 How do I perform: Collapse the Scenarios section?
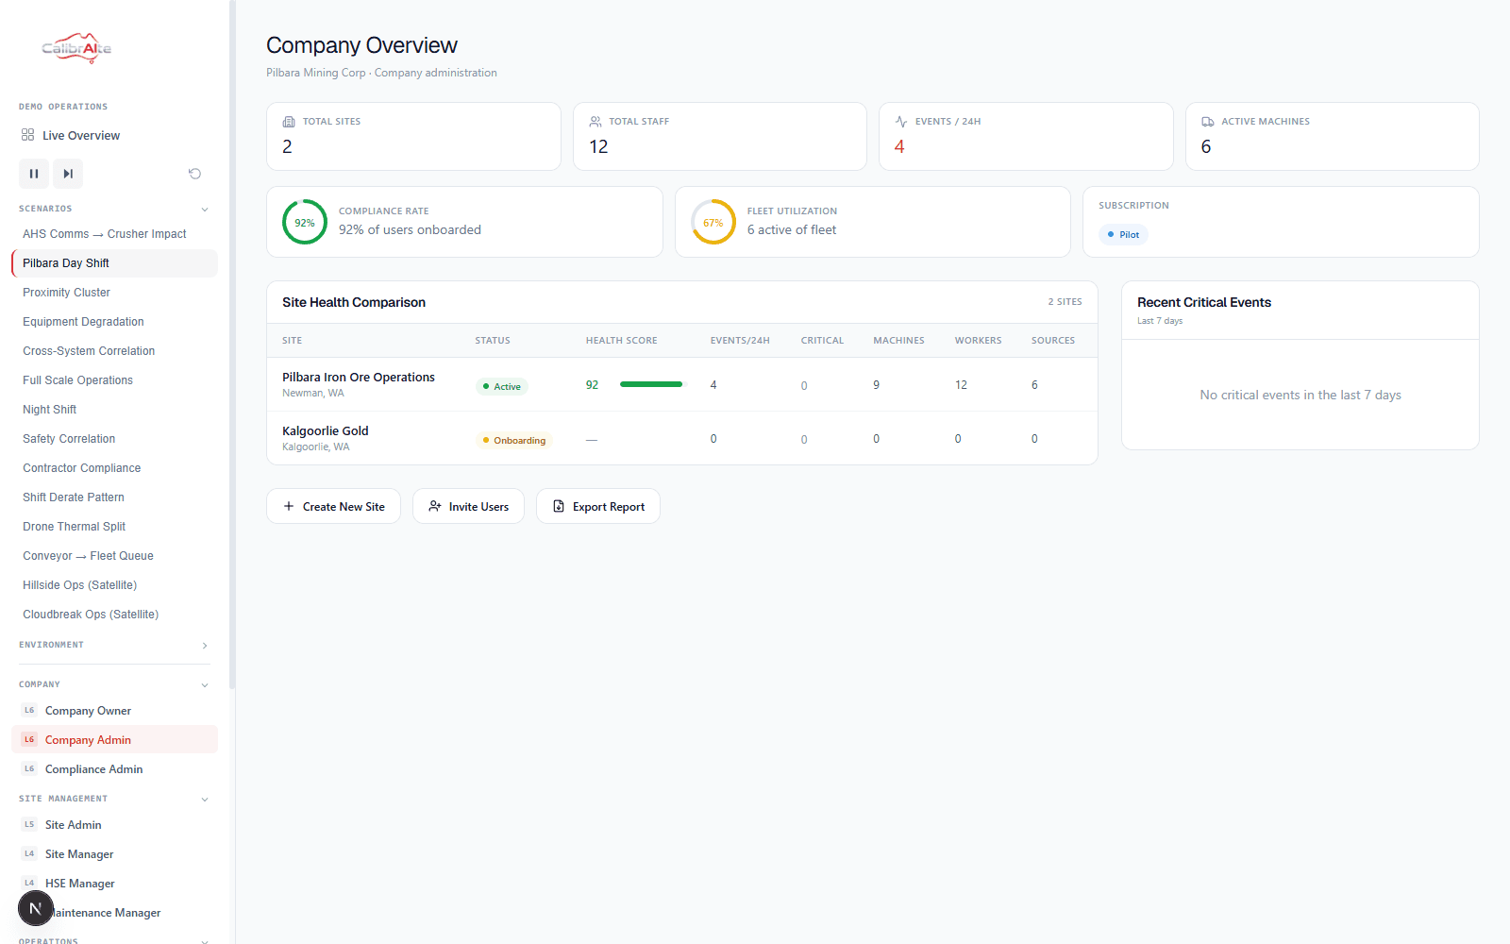[205, 209]
